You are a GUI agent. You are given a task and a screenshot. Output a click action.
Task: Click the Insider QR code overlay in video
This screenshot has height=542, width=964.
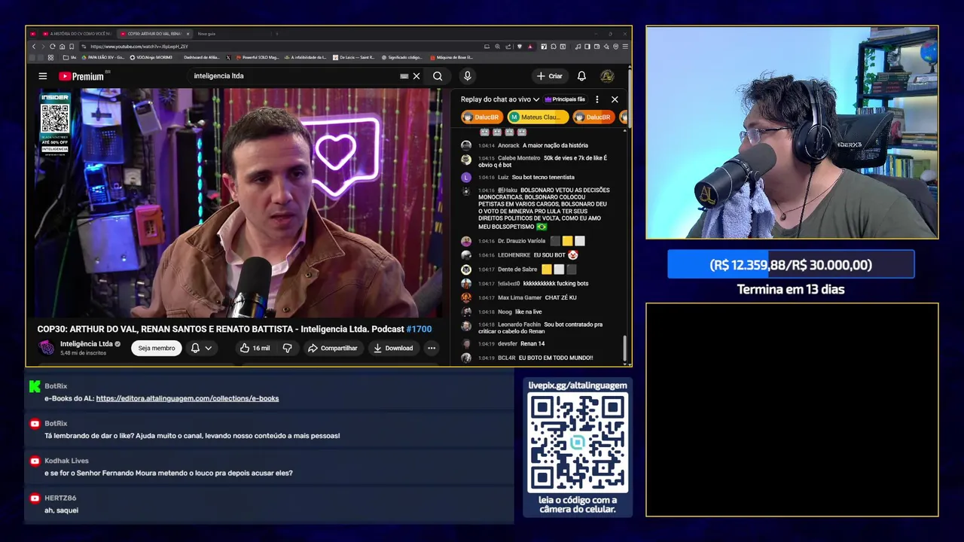55,119
